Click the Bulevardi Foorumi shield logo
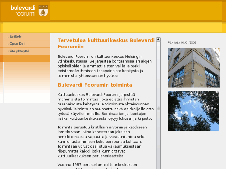 tap(43, 11)
